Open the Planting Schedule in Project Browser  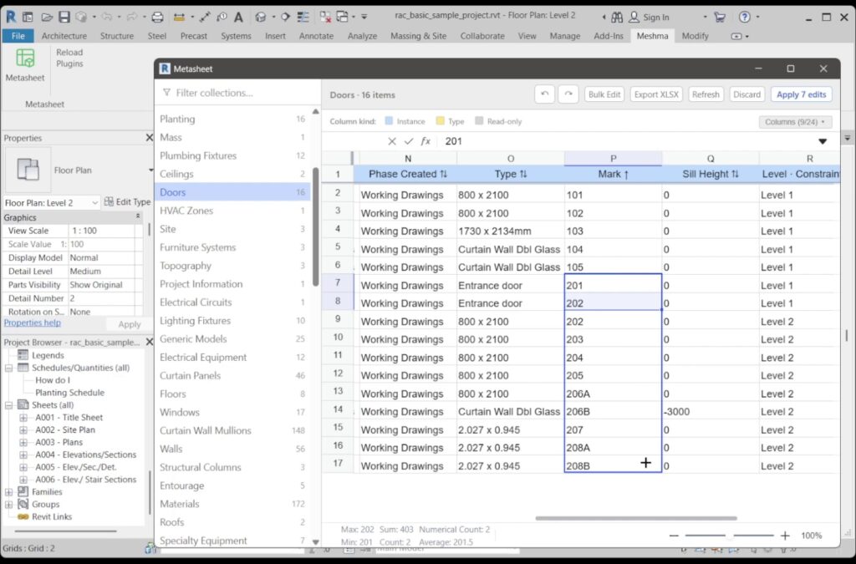[x=69, y=393]
